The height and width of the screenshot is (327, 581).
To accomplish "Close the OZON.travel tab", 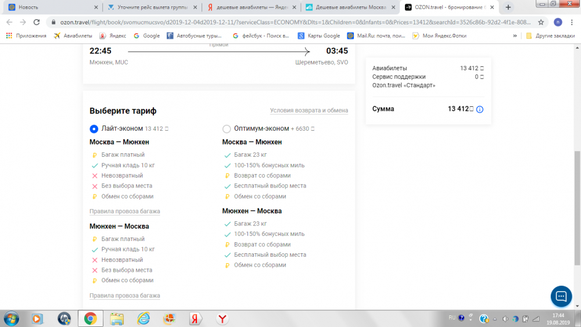I will (492, 8).
